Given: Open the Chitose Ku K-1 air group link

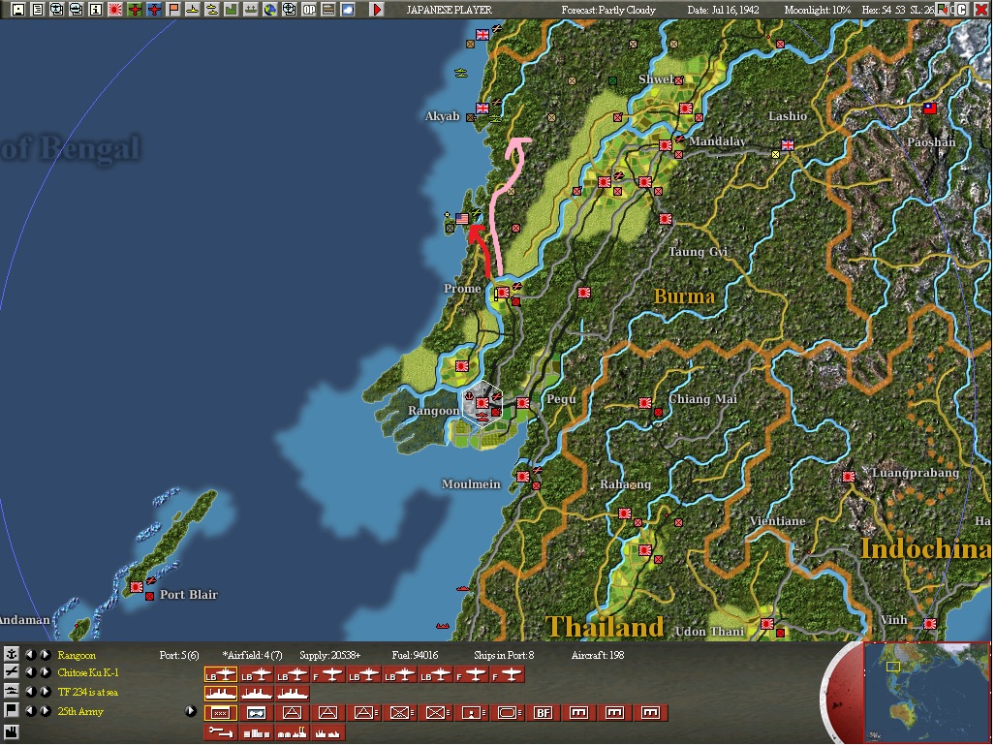Looking at the screenshot, I should point(88,672).
